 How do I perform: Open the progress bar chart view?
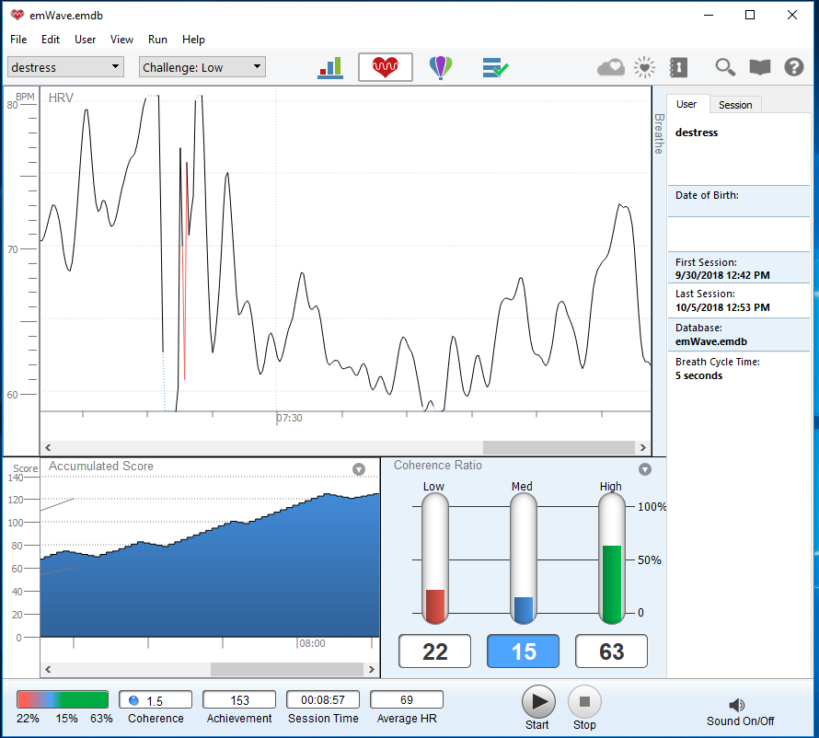click(330, 67)
